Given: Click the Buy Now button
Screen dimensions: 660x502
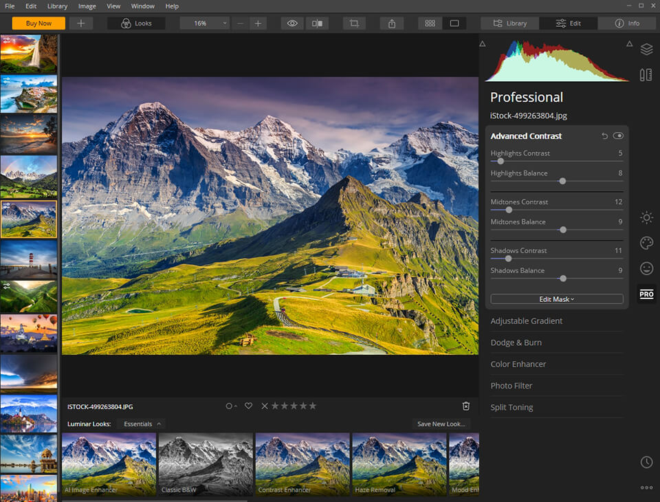Looking at the screenshot, I should (38, 23).
